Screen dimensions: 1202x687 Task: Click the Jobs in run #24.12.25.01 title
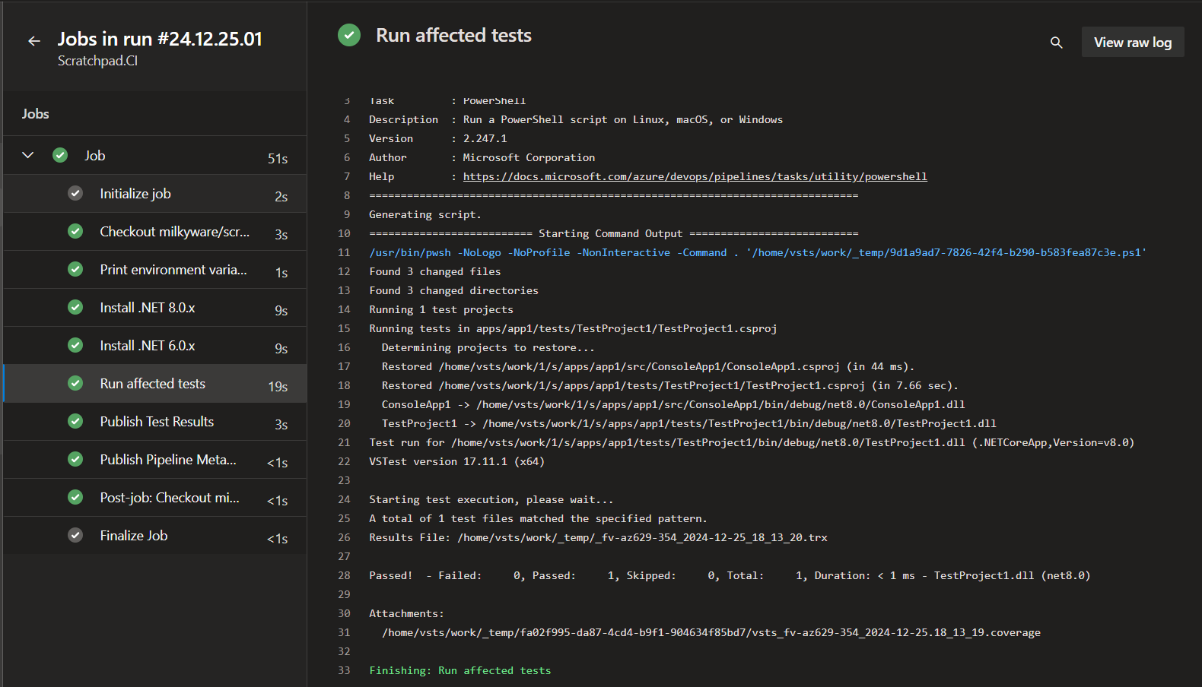[160, 39]
